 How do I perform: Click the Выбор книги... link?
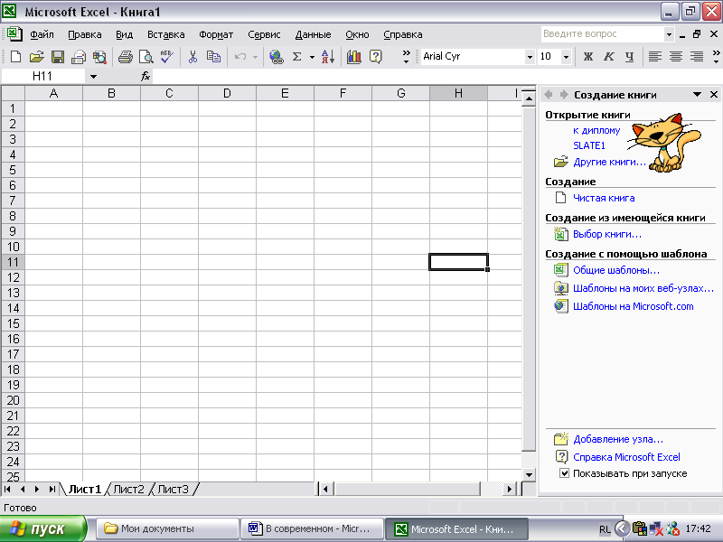(x=606, y=234)
